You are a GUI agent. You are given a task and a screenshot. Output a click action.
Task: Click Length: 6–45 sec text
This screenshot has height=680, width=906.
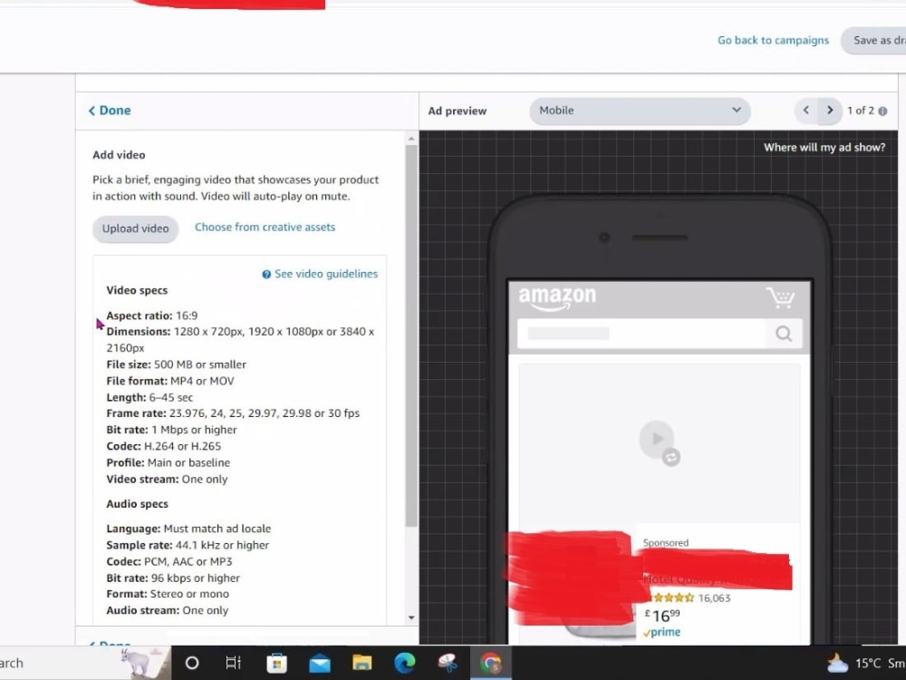pos(149,398)
